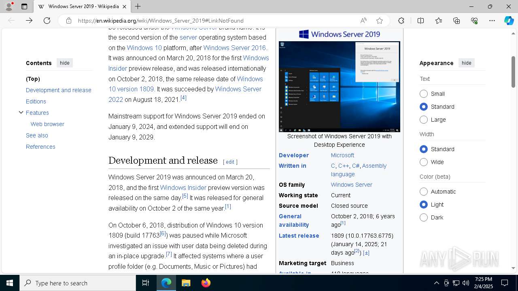The height and width of the screenshot is (291, 518).
Task: Edit the Development and release section
Action: pos(230,162)
